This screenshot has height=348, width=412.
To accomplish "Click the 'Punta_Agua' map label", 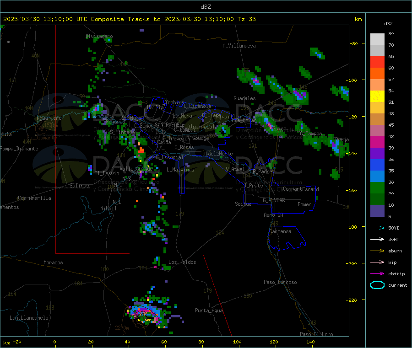I will [x=209, y=311].
